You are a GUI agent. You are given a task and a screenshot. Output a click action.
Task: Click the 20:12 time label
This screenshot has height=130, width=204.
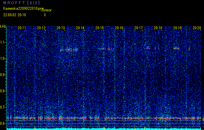coord(41,28)
